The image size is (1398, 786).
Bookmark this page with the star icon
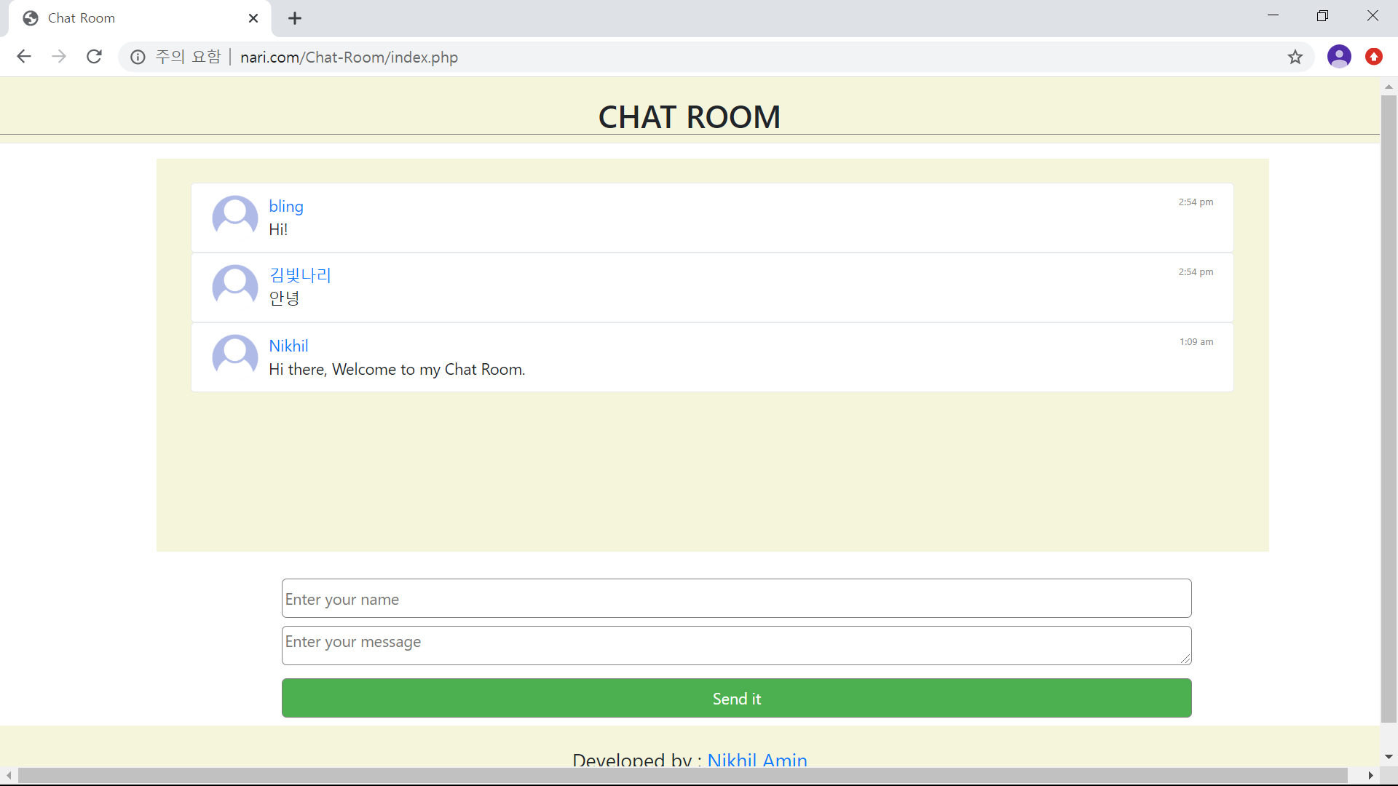point(1295,57)
